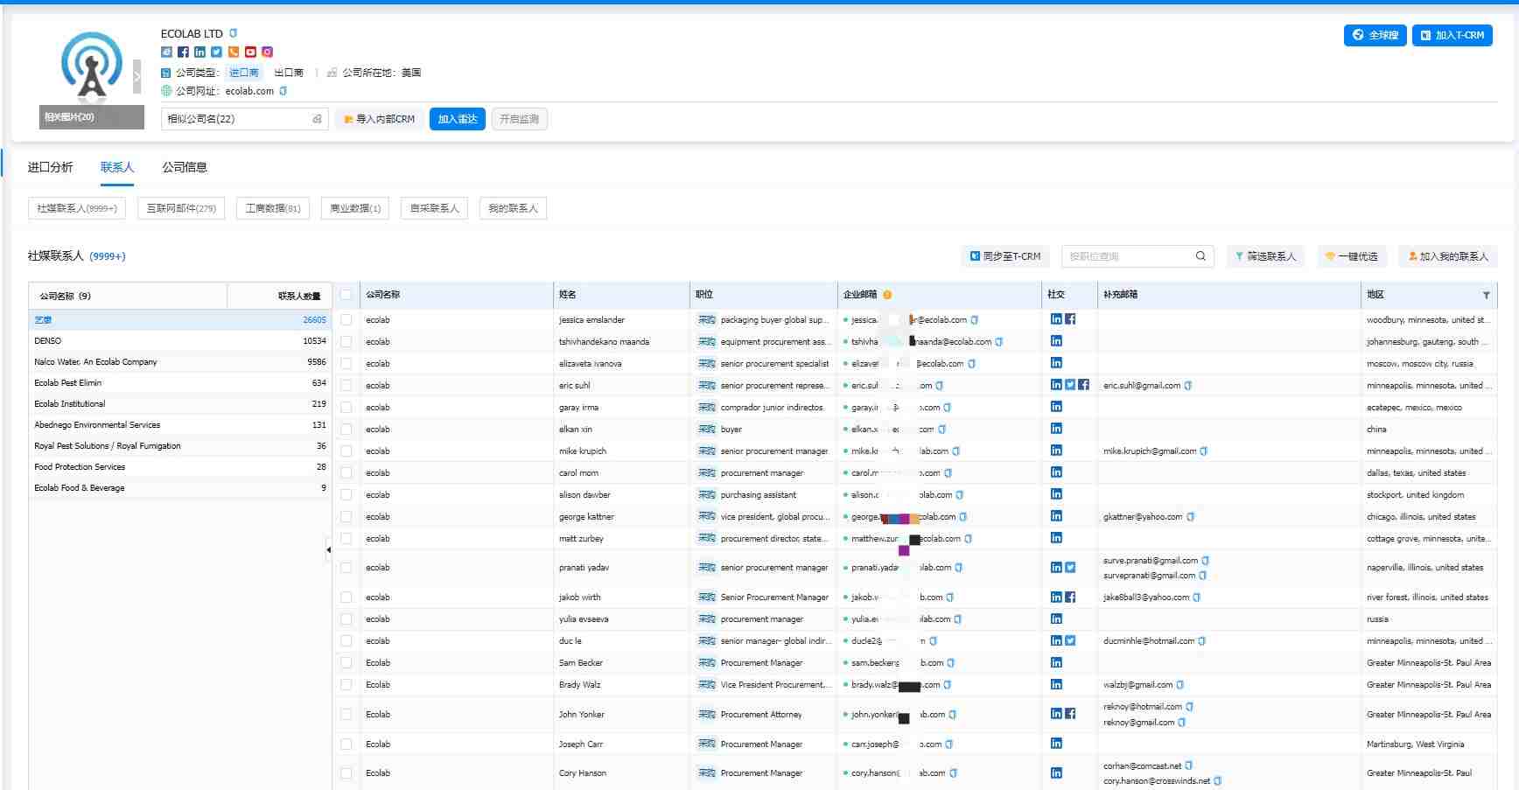Click the 开启监测 button
This screenshot has height=790, width=1519.
[x=519, y=119]
